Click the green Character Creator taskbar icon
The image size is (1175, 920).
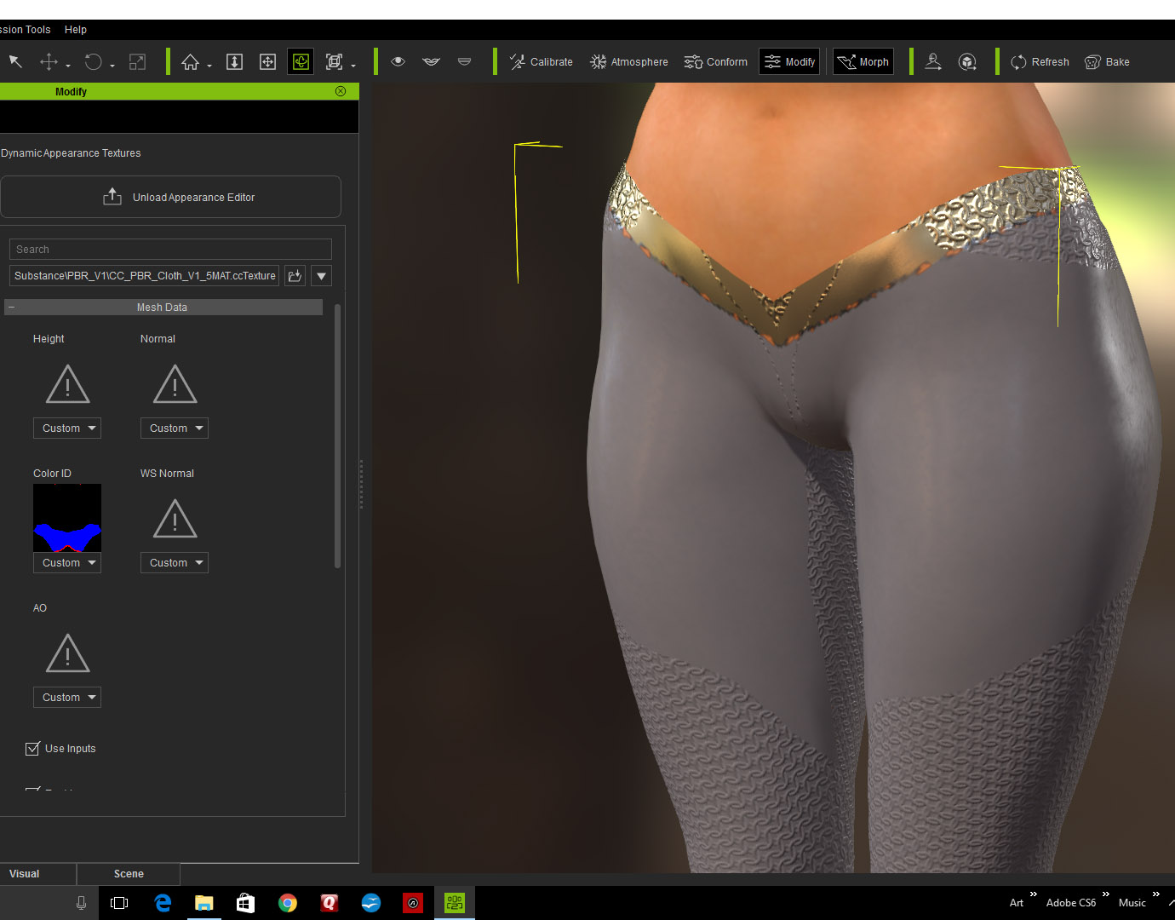[455, 903]
